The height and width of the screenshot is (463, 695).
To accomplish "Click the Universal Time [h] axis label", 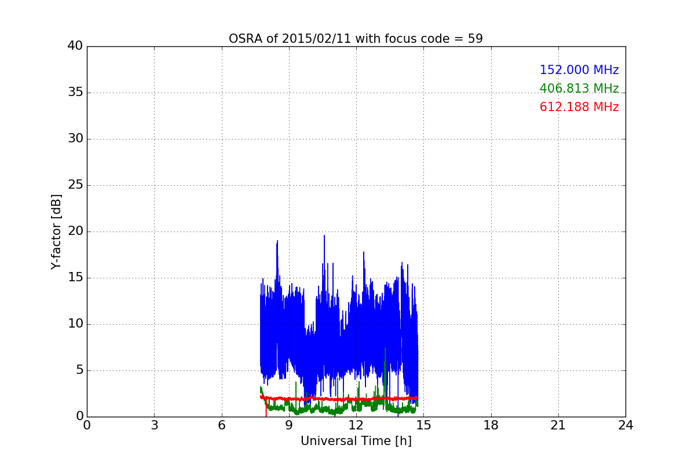I will [x=356, y=441].
